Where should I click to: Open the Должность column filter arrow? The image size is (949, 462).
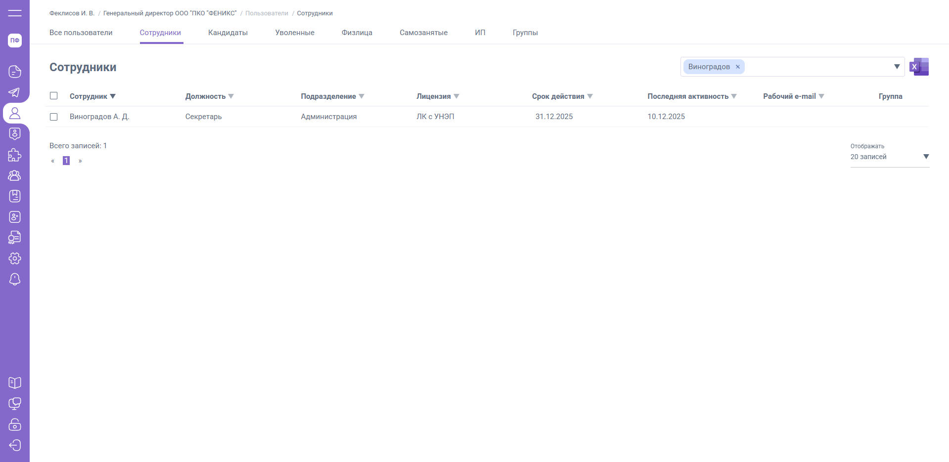(231, 96)
